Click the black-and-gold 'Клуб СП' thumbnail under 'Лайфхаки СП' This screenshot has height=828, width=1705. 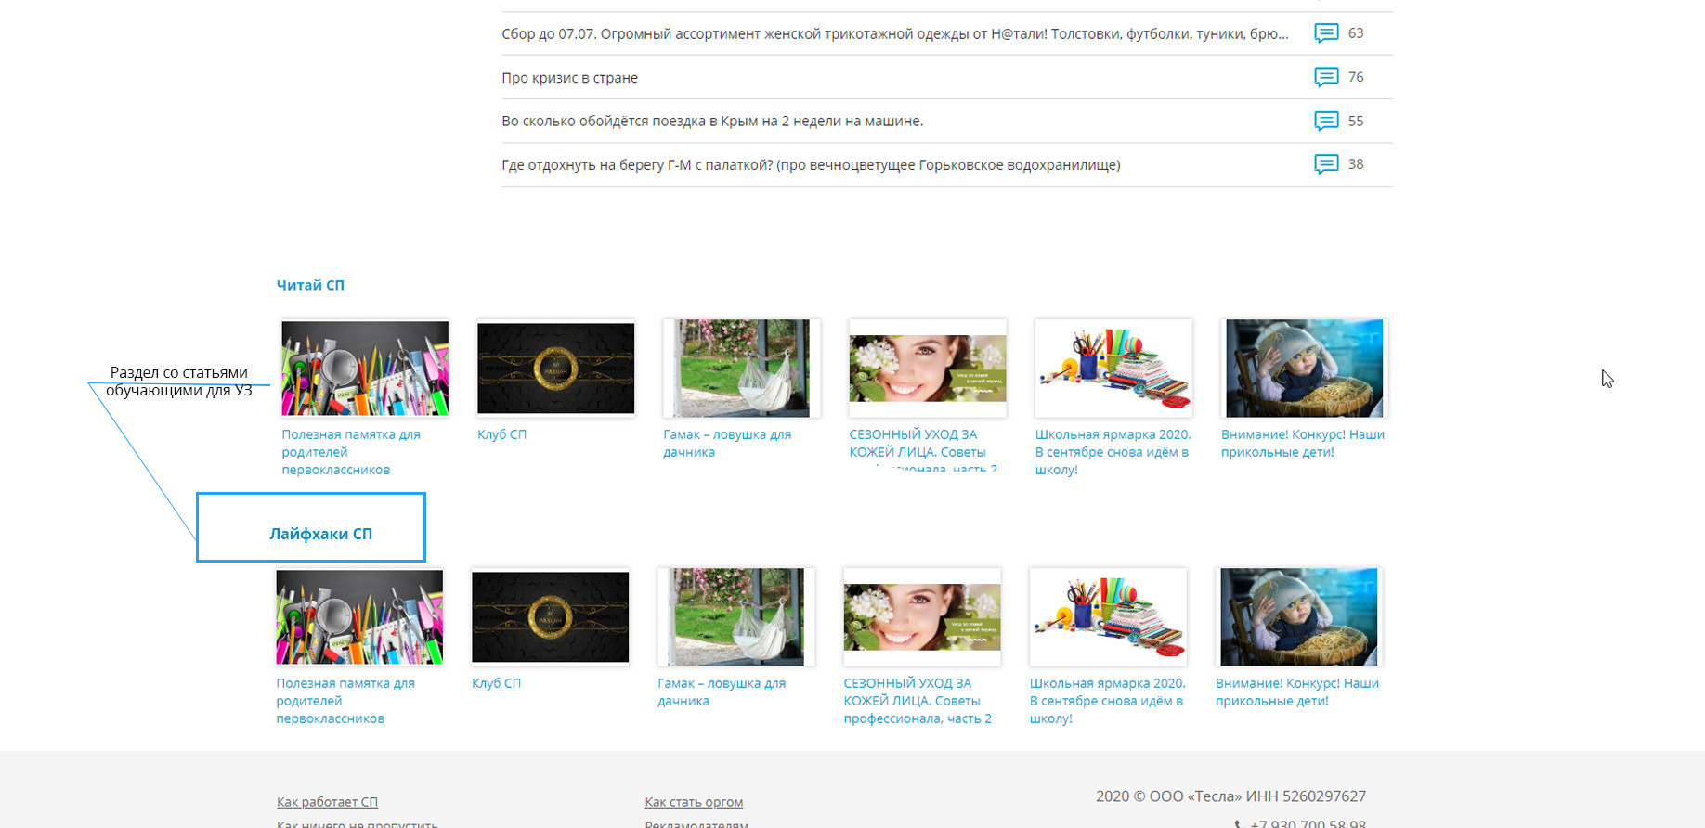click(550, 617)
